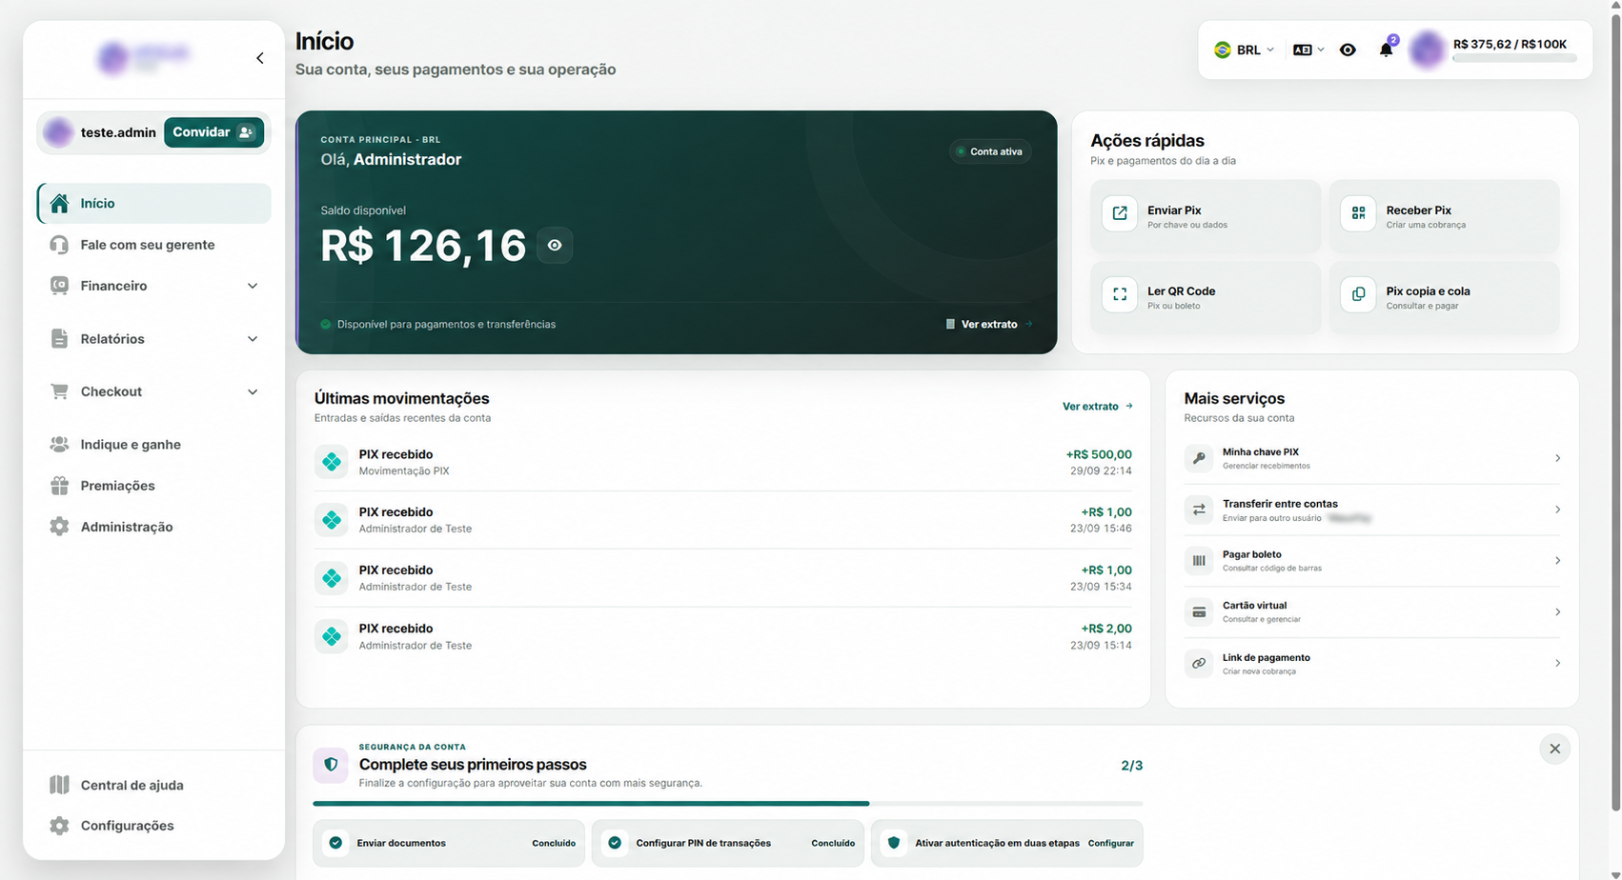The height and width of the screenshot is (880, 1622).
Task: Click the Enviar Pix icon
Action: (x=1120, y=213)
